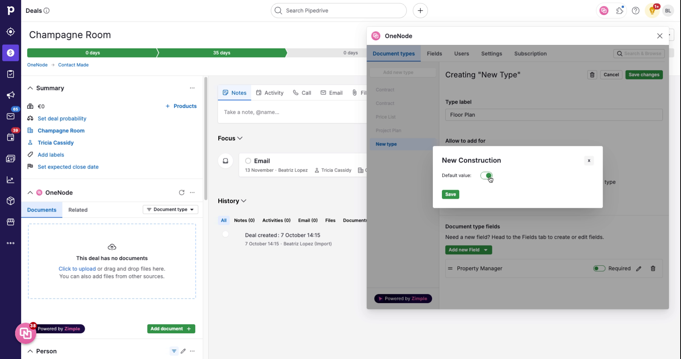Mark the Email activity as done
The height and width of the screenshot is (359, 681).
(248, 161)
